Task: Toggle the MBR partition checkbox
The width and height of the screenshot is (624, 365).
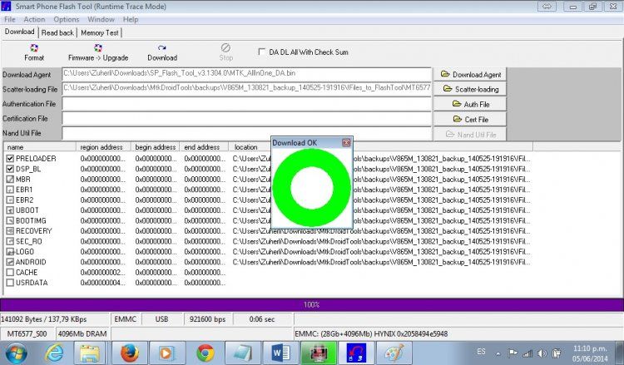Action: pos(10,179)
